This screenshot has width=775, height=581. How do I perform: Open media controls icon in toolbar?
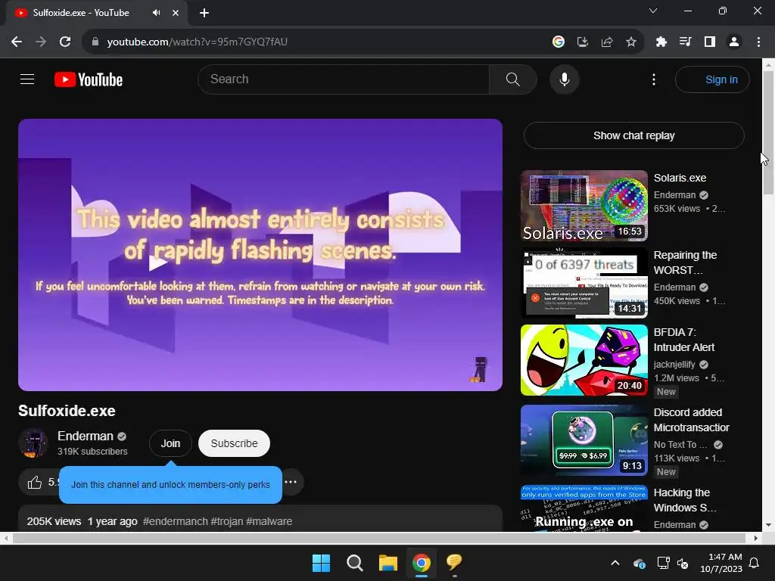point(685,42)
